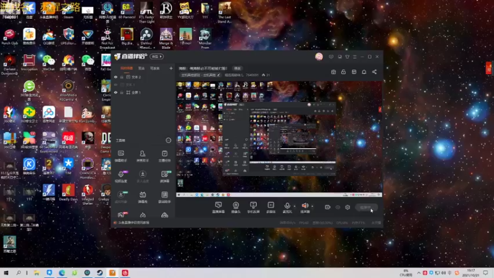Open the 斗鱼直播伴侣 tutorial link at bottom left
Image resolution: width=494 pixels, height=278 pixels.
pyautogui.click(x=132, y=222)
